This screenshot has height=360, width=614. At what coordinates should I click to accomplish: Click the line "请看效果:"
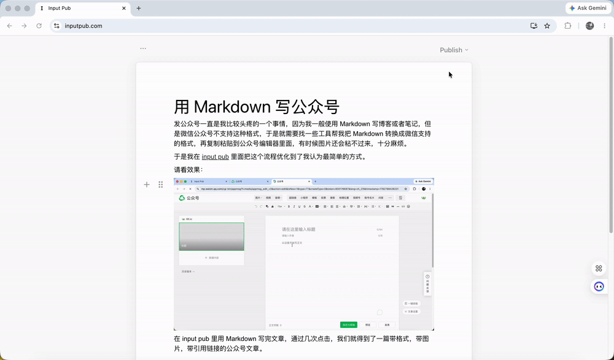click(x=188, y=170)
